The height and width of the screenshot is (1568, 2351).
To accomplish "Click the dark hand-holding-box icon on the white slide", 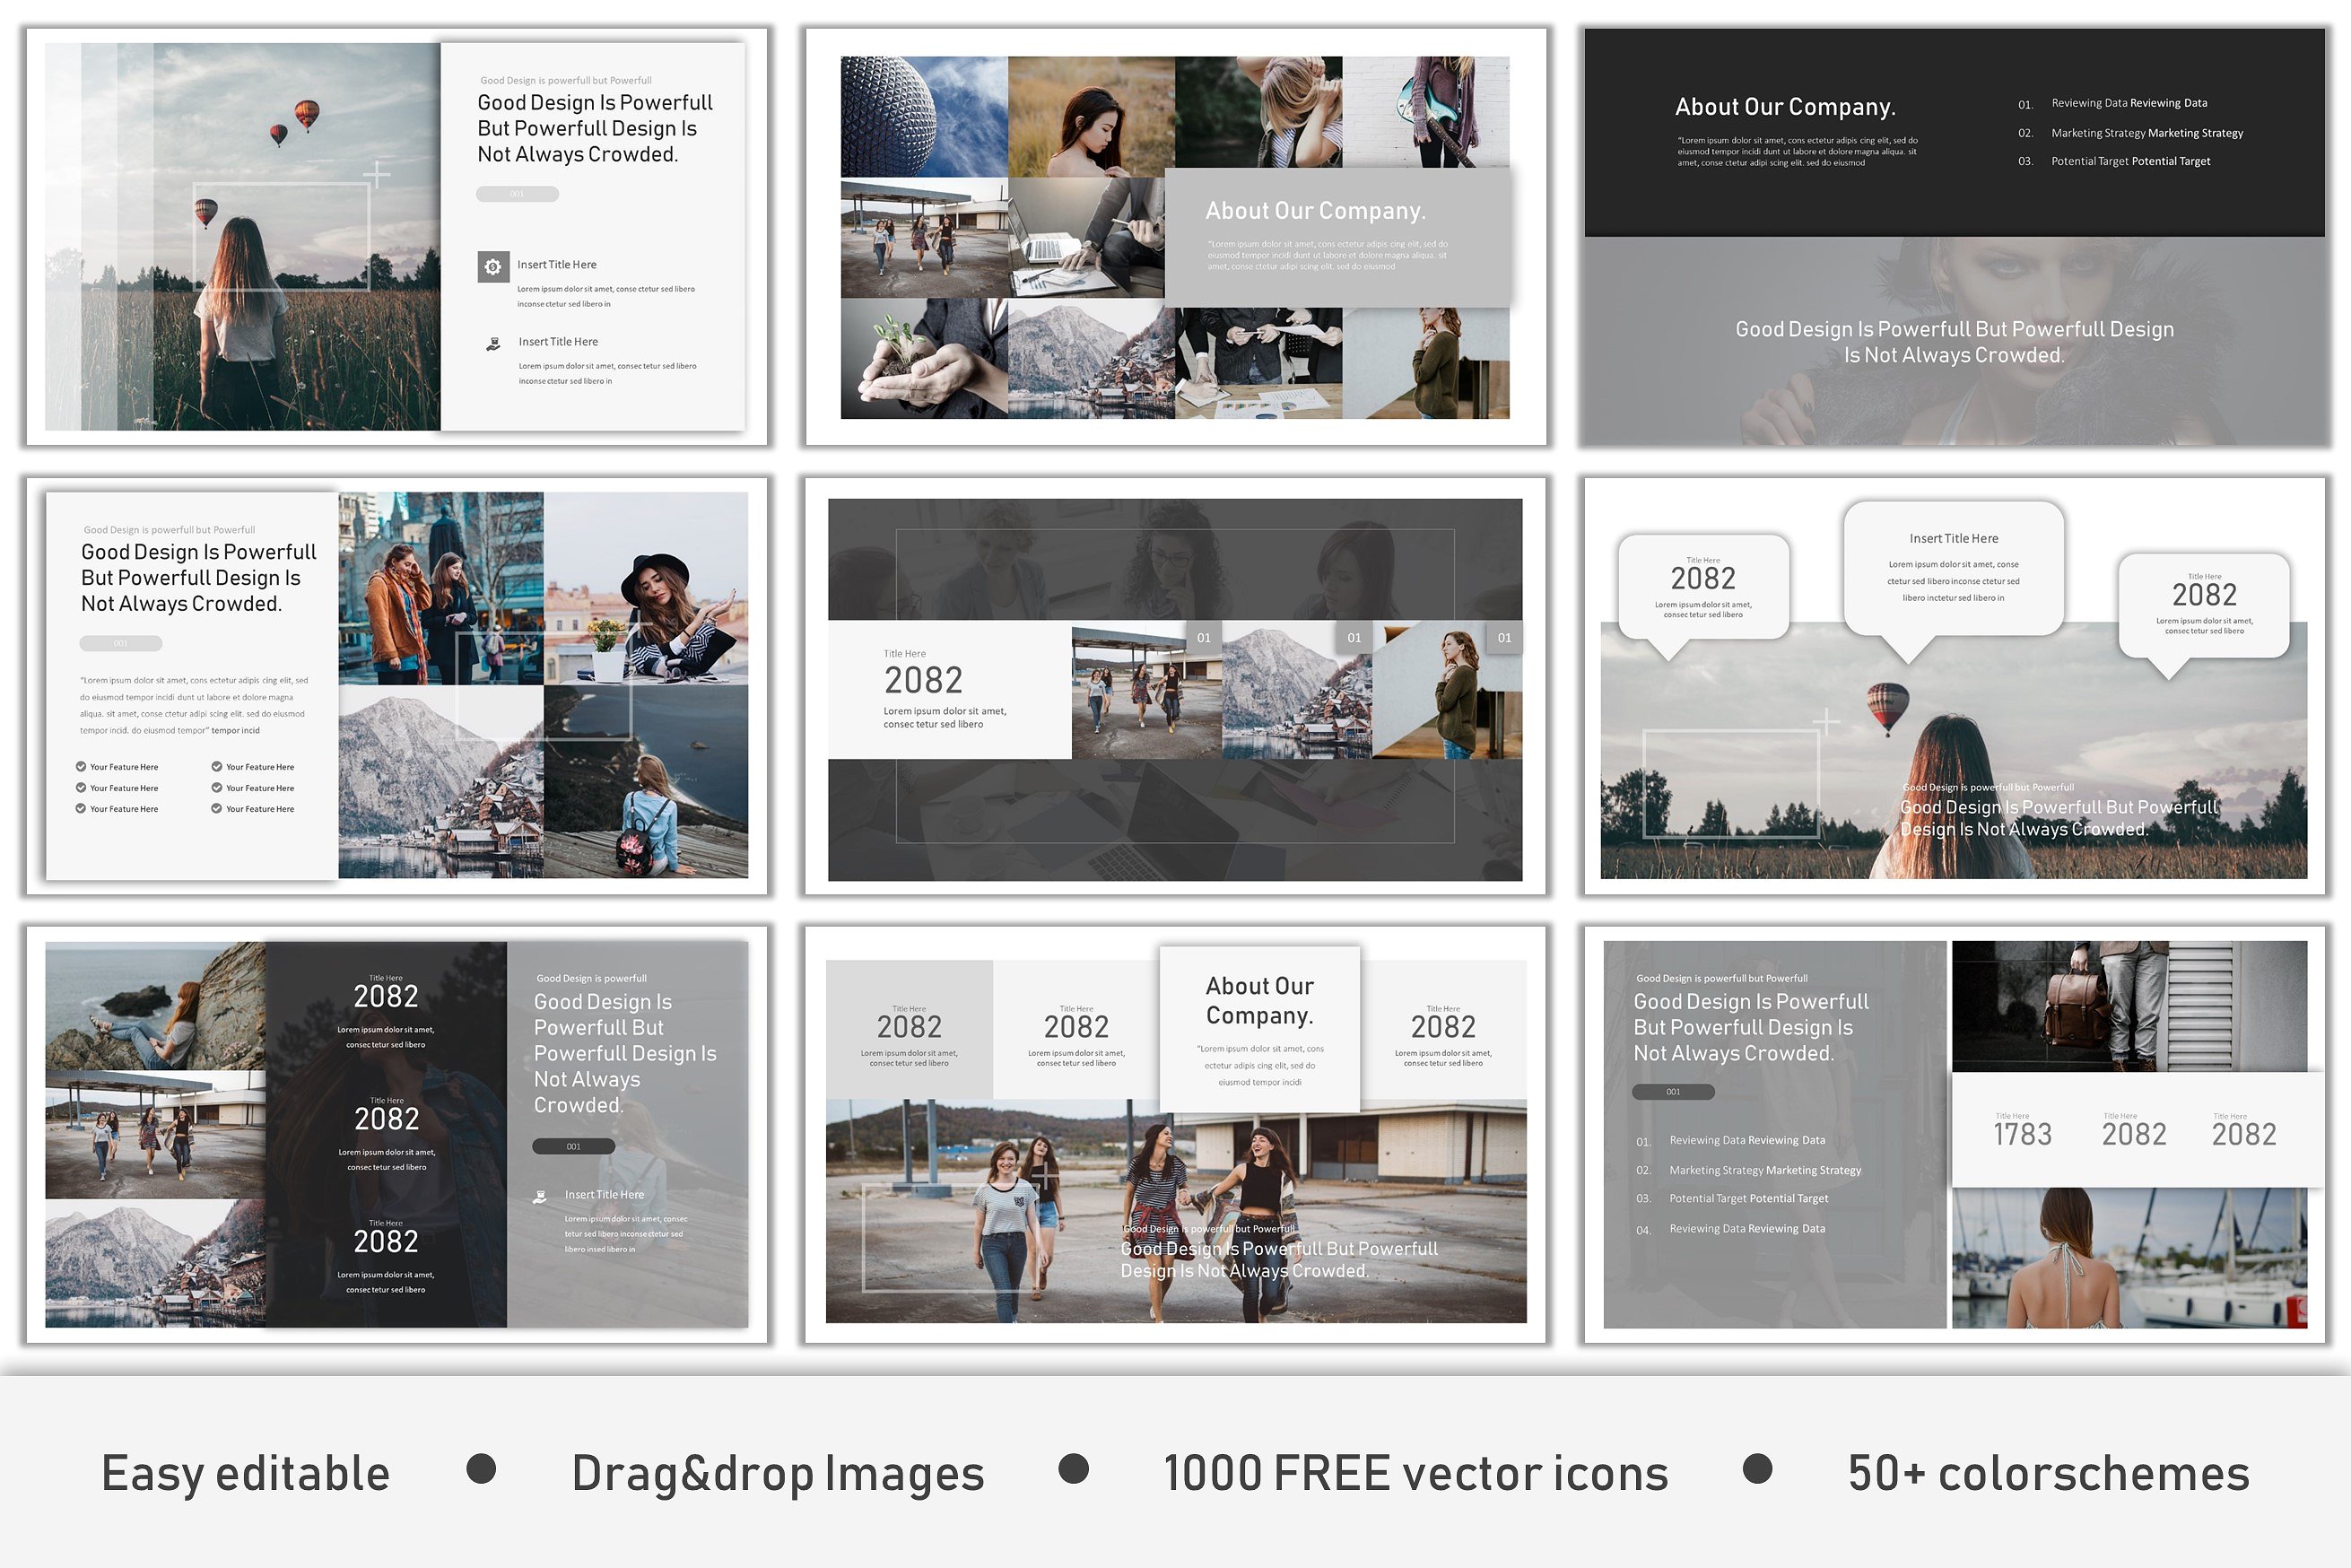I will click(x=493, y=344).
